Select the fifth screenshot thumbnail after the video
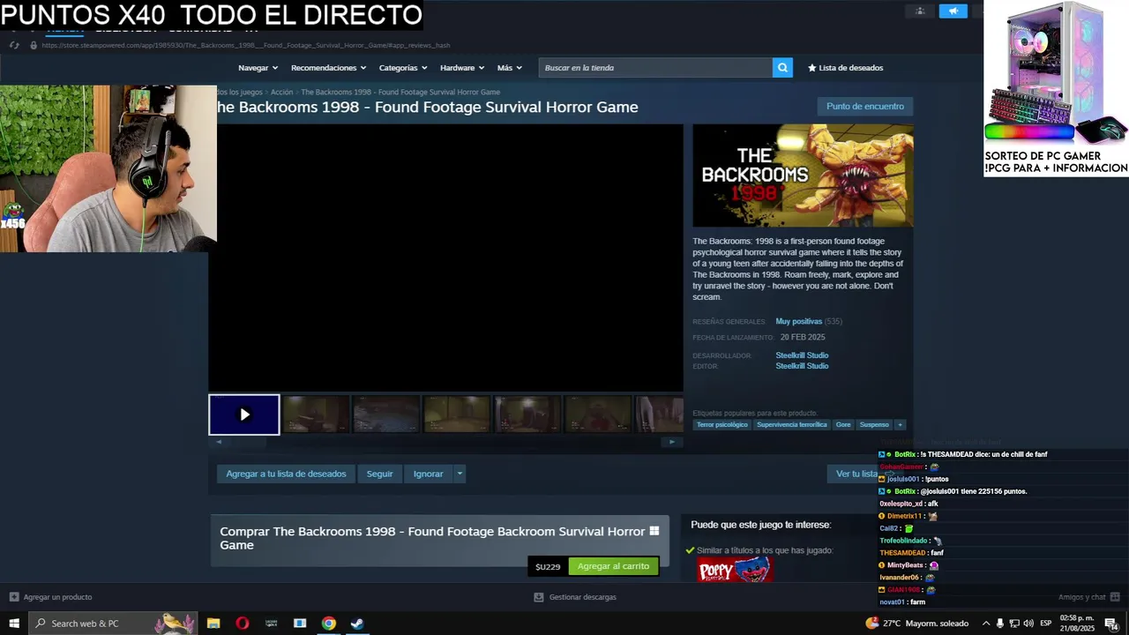Image resolution: width=1129 pixels, height=635 pixels. click(598, 415)
